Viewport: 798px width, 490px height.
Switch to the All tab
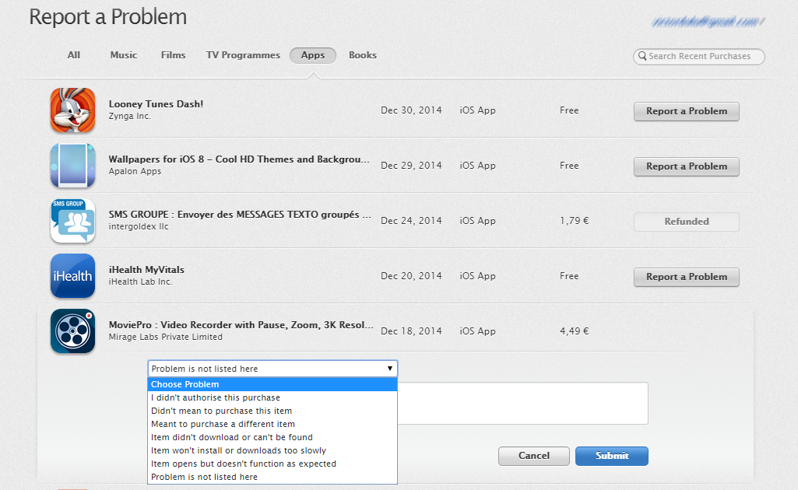pyautogui.click(x=74, y=55)
